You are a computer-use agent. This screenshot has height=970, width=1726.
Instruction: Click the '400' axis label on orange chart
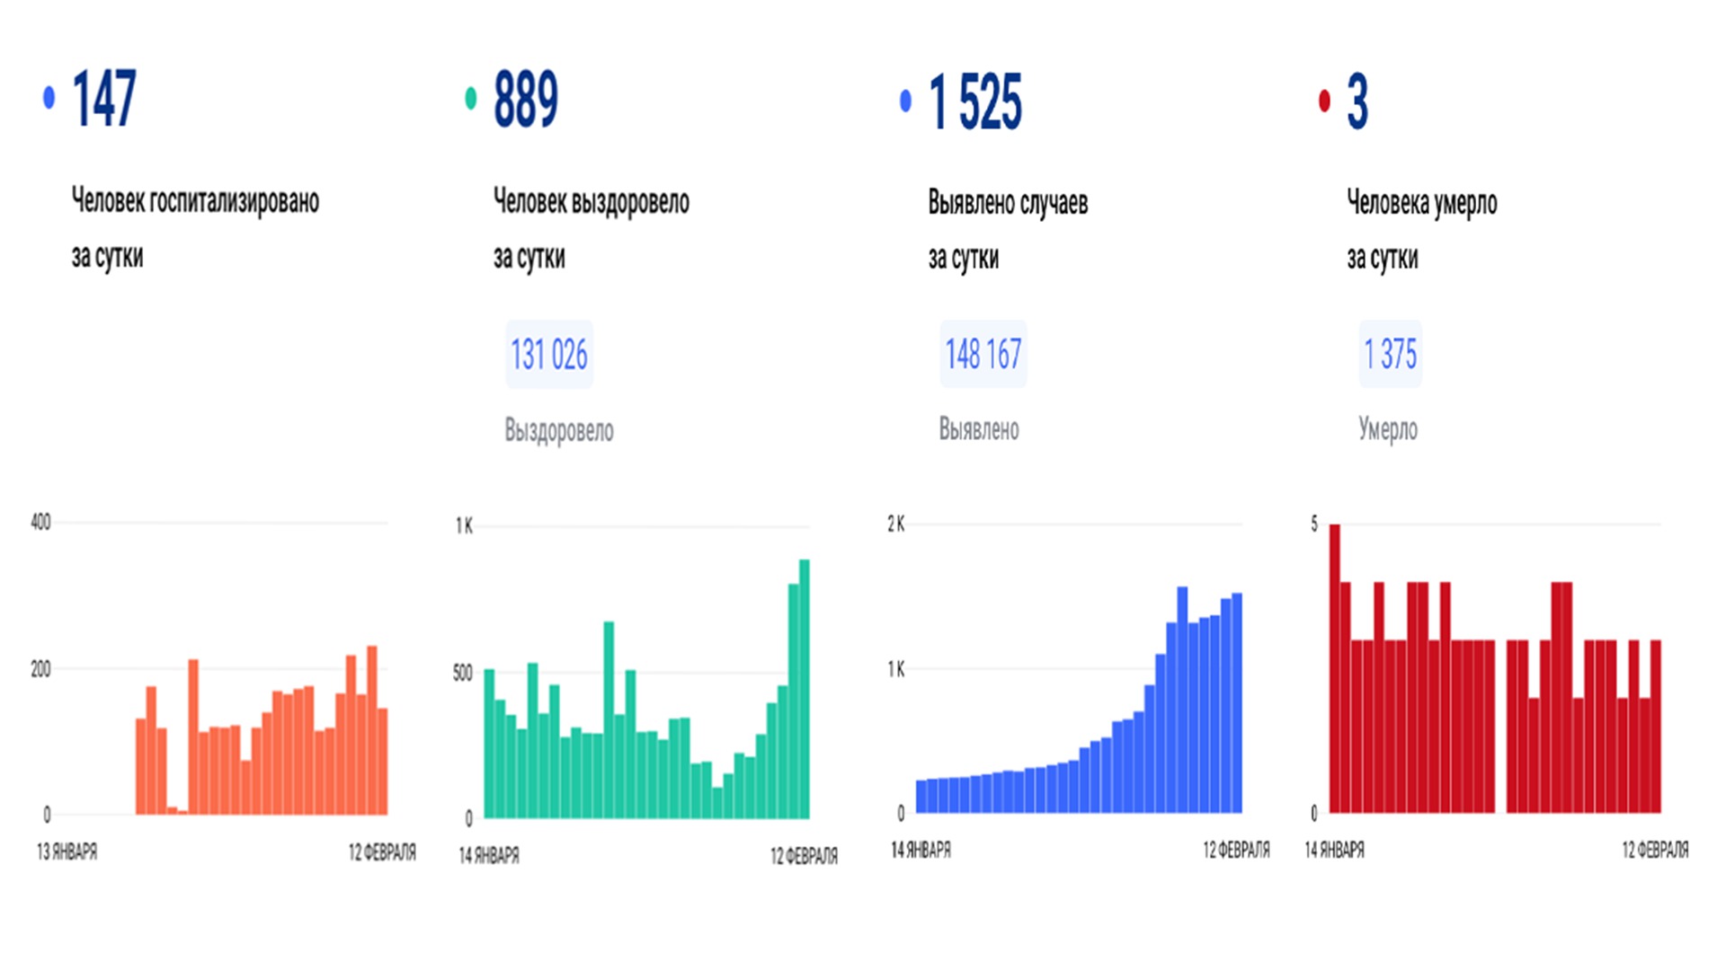[x=40, y=522]
